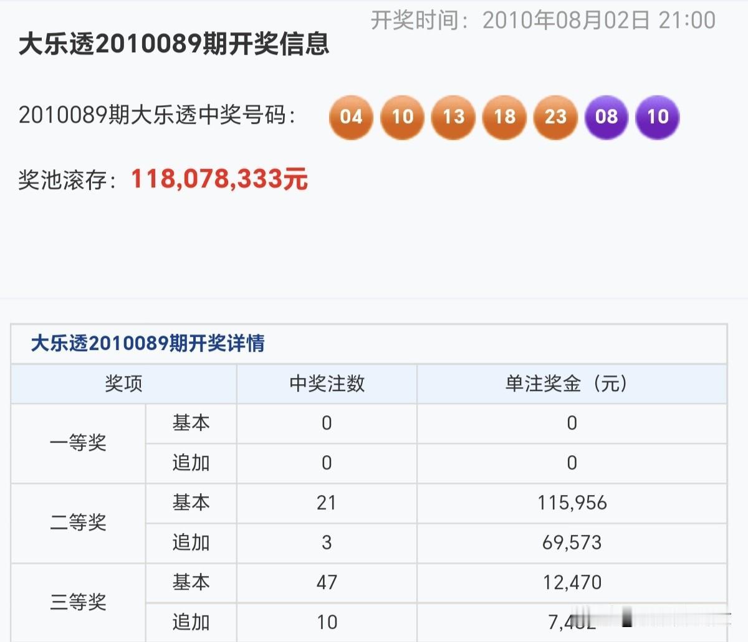Select the 基本 cell under 一等奖
748x642 pixels.
point(191,423)
